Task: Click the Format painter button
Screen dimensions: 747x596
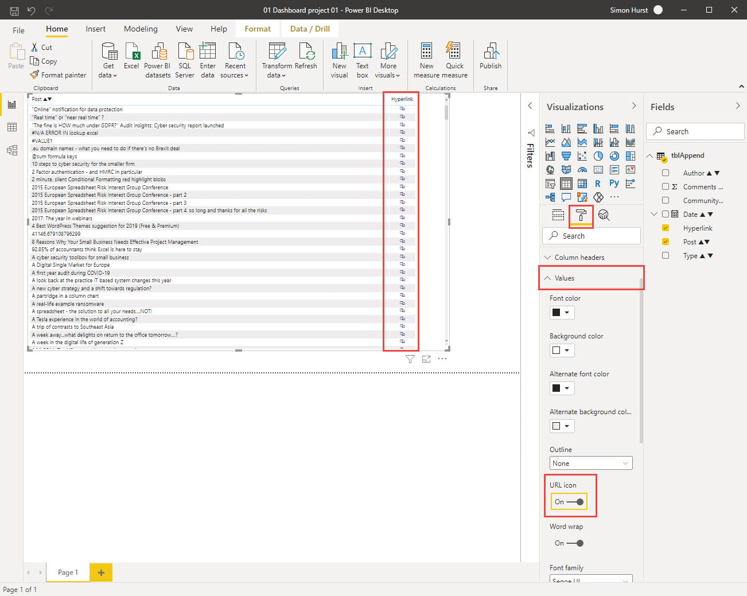Action: click(x=59, y=75)
